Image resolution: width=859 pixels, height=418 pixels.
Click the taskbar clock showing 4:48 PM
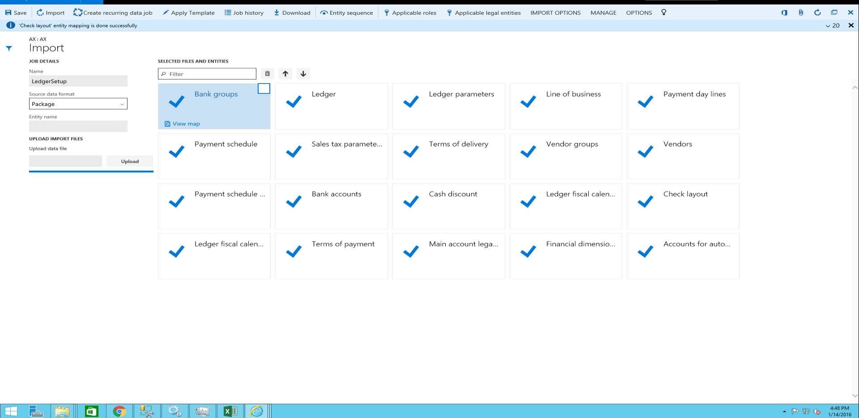(839, 411)
